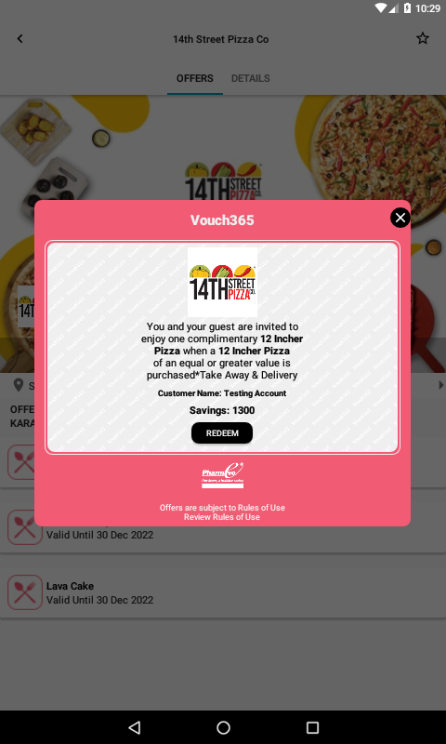Open the Lava Cake offer

pyautogui.click(x=223, y=593)
